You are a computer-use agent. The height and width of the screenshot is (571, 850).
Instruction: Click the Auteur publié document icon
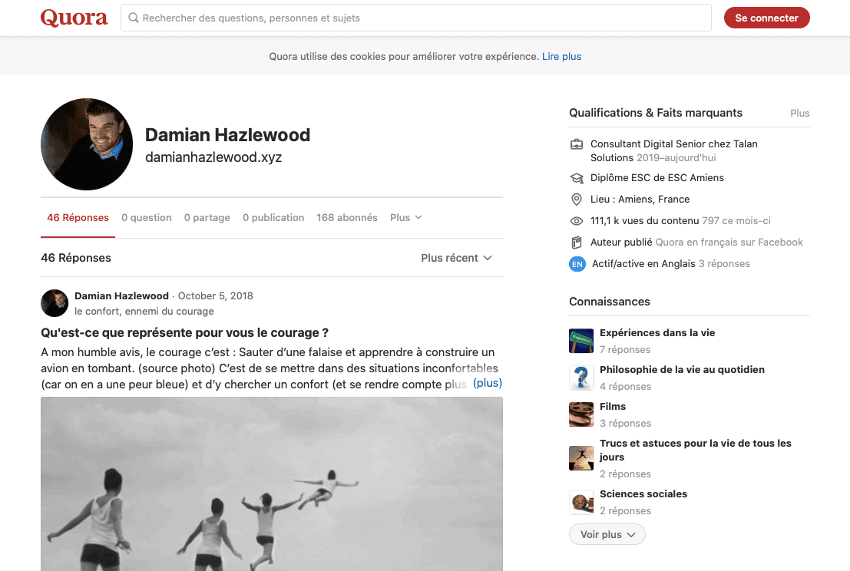point(577,243)
